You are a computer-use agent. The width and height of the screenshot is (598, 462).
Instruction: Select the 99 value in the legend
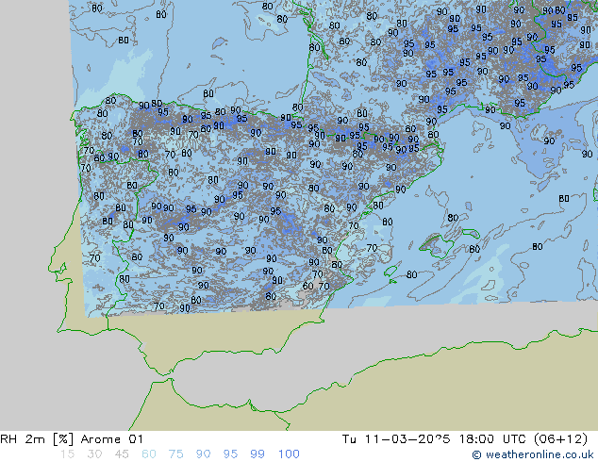[257, 454]
